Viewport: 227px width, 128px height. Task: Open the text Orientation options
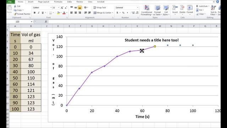(86, 7)
